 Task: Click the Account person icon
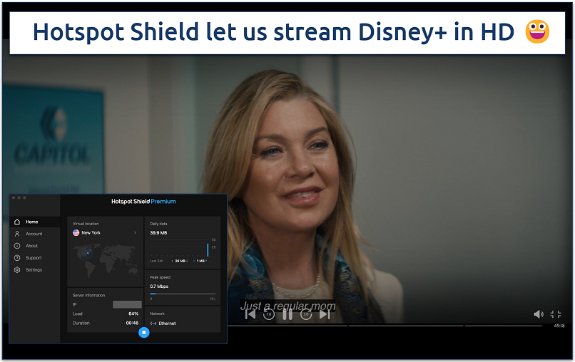tap(17, 234)
